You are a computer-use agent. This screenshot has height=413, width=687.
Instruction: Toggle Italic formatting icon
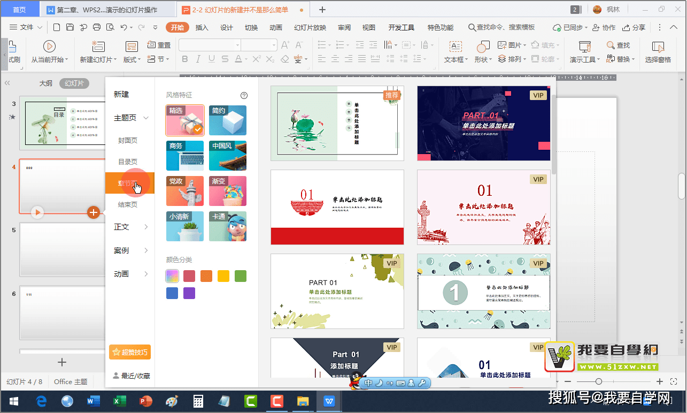[x=198, y=59]
